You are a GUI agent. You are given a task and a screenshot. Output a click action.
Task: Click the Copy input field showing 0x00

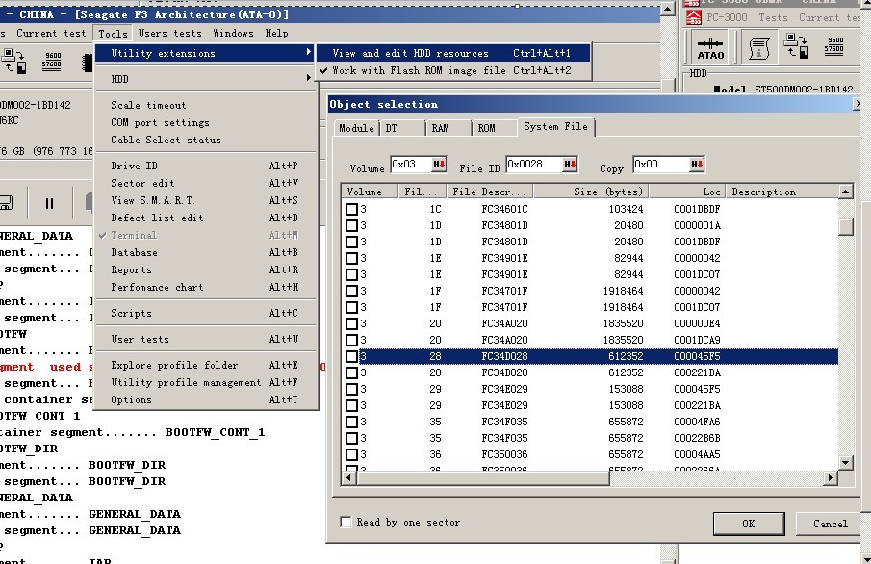pyautogui.click(x=661, y=164)
